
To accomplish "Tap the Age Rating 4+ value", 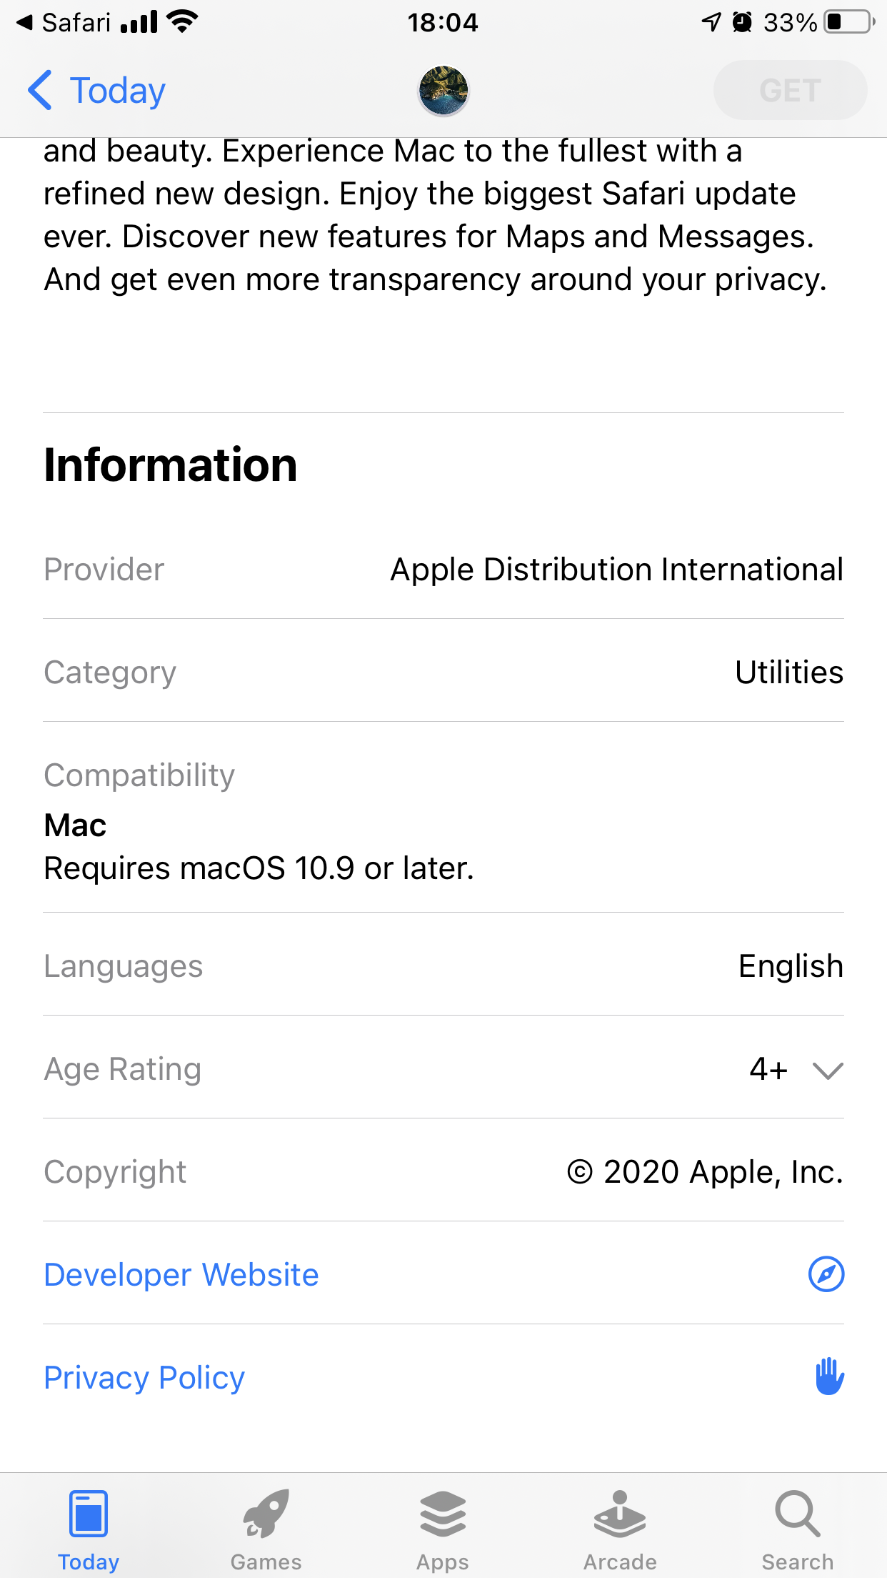I will (x=768, y=1070).
